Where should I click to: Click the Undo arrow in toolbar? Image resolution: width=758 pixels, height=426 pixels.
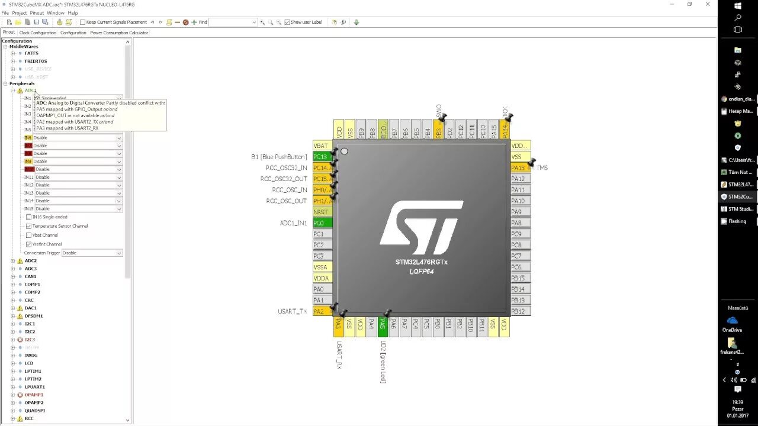(x=152, y=22)
